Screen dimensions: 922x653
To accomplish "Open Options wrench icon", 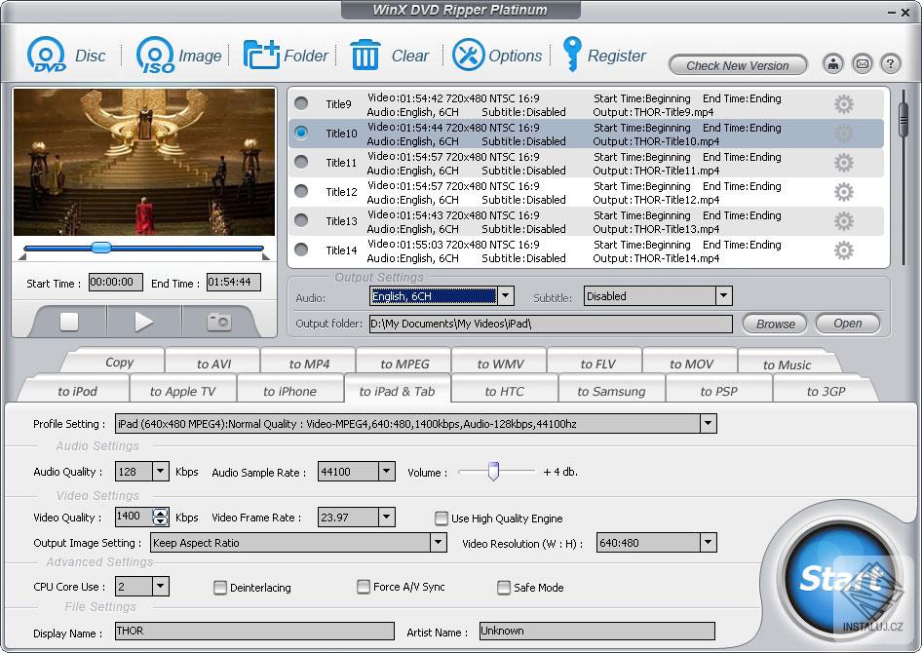I will [x=469, y=56].
